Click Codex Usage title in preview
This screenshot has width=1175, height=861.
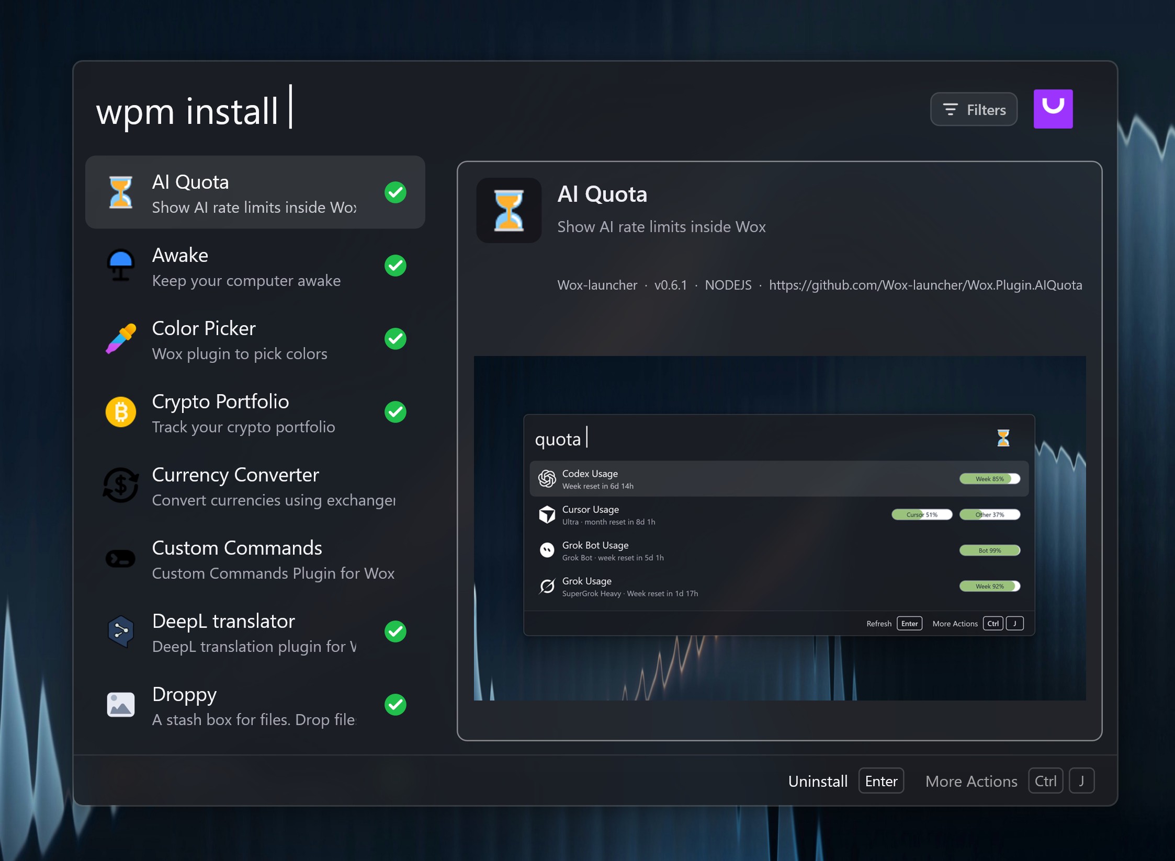click(590, 474)
